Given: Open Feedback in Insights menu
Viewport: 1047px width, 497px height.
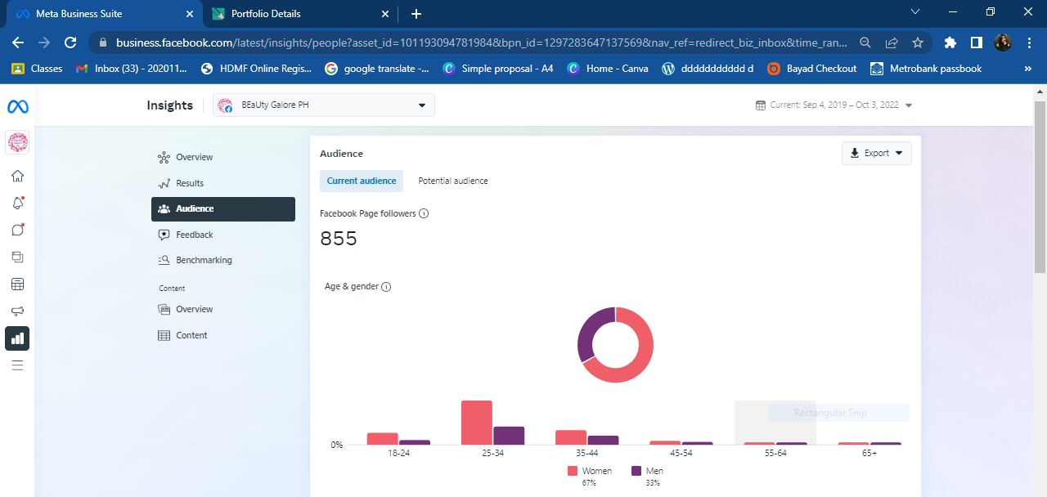Looking at the screenshot, I should [223, 235].
